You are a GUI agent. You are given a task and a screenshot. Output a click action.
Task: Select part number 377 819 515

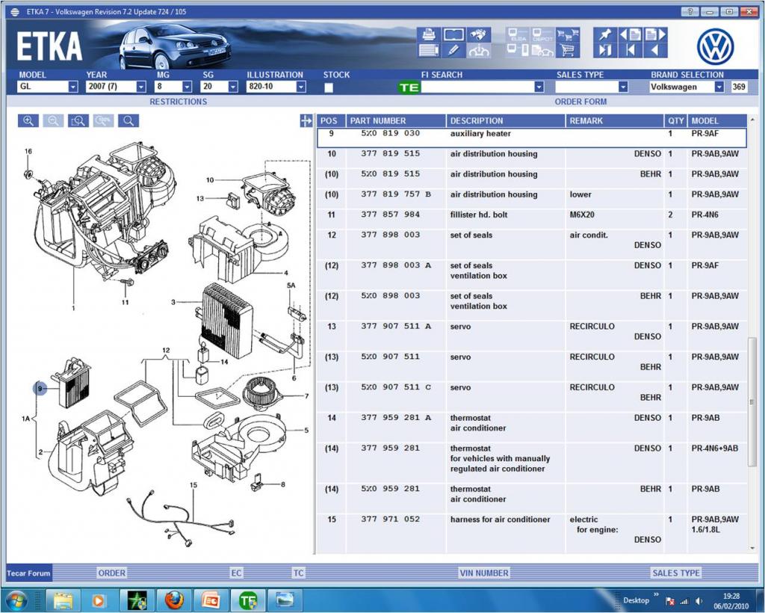[390, 153]
